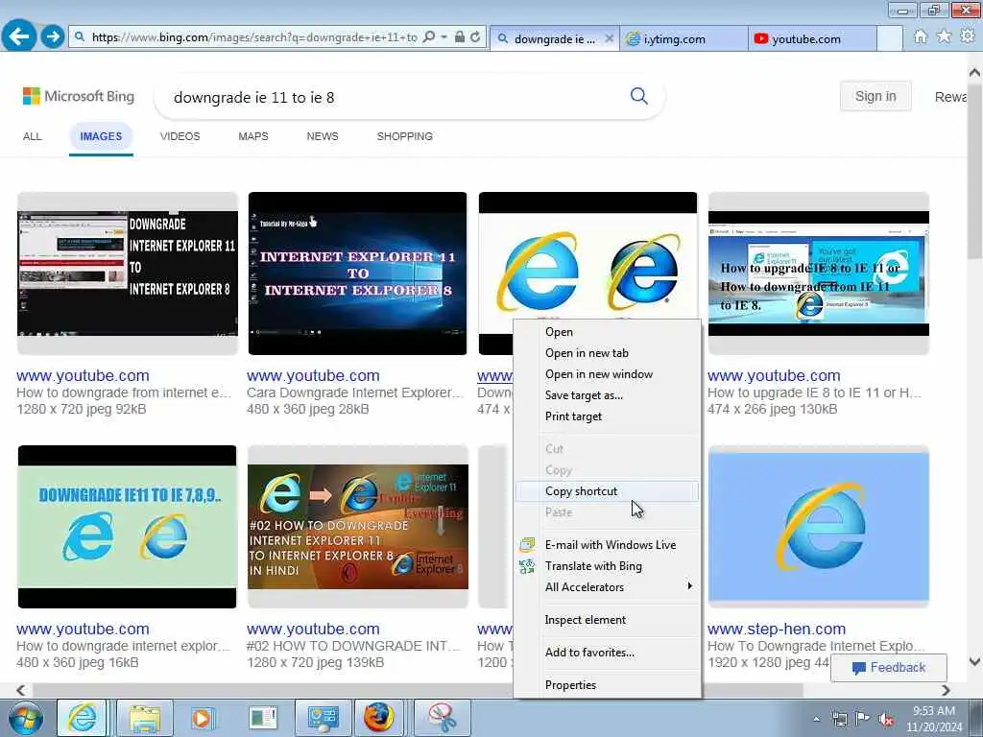The image size is (983, 737).
Task: Click the lock security icon in address bar
Action: point(460,37)
